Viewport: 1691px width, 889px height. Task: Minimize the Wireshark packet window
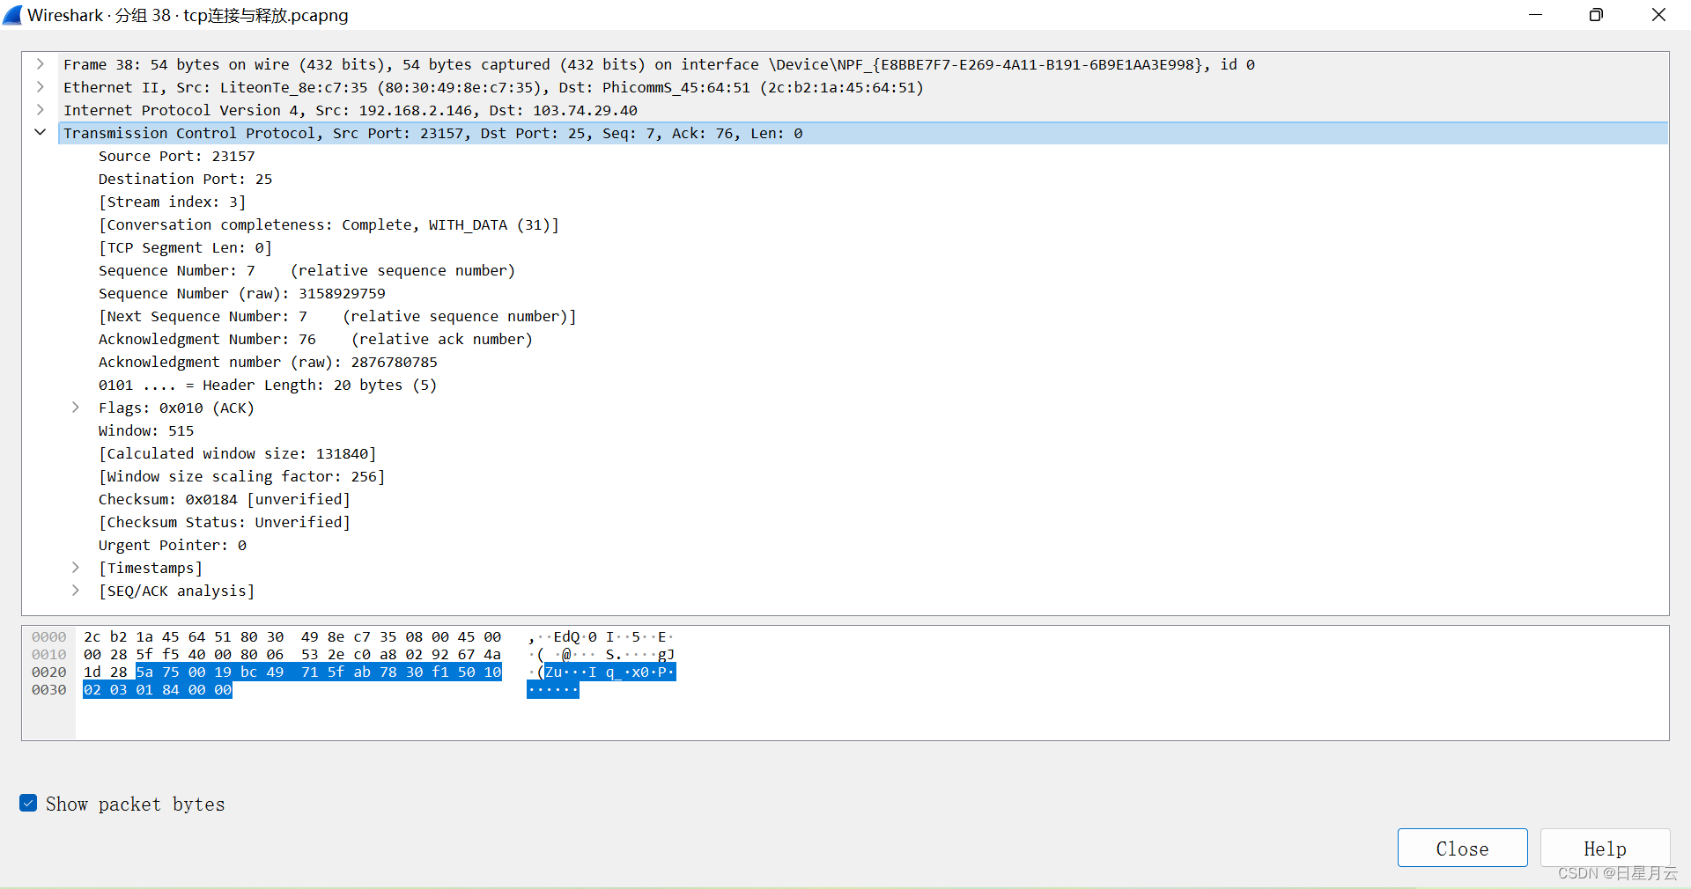[1535, 15]
